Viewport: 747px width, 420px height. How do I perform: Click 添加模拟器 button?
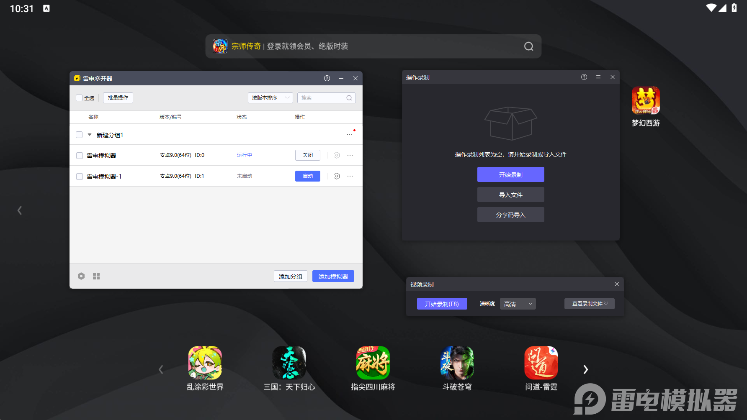point(333,276)
